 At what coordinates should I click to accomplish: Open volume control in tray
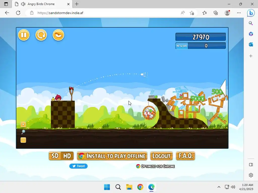[233, 187]
